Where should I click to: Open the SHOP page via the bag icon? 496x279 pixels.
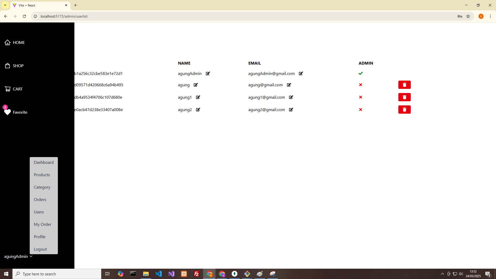click(x=7, y=66)
